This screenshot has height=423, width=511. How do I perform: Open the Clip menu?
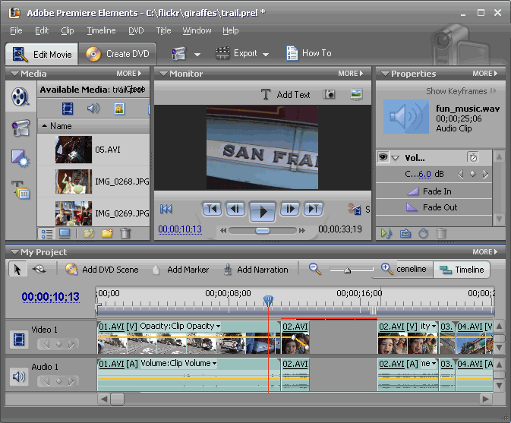point(68,30)
